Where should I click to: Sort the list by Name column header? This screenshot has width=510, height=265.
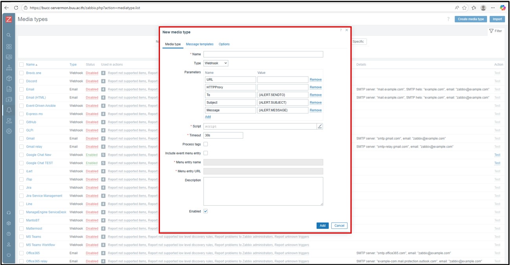31,64
